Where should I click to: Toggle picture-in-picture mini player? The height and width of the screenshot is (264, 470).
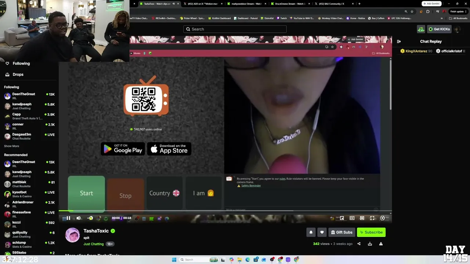(x=342, y=218)
